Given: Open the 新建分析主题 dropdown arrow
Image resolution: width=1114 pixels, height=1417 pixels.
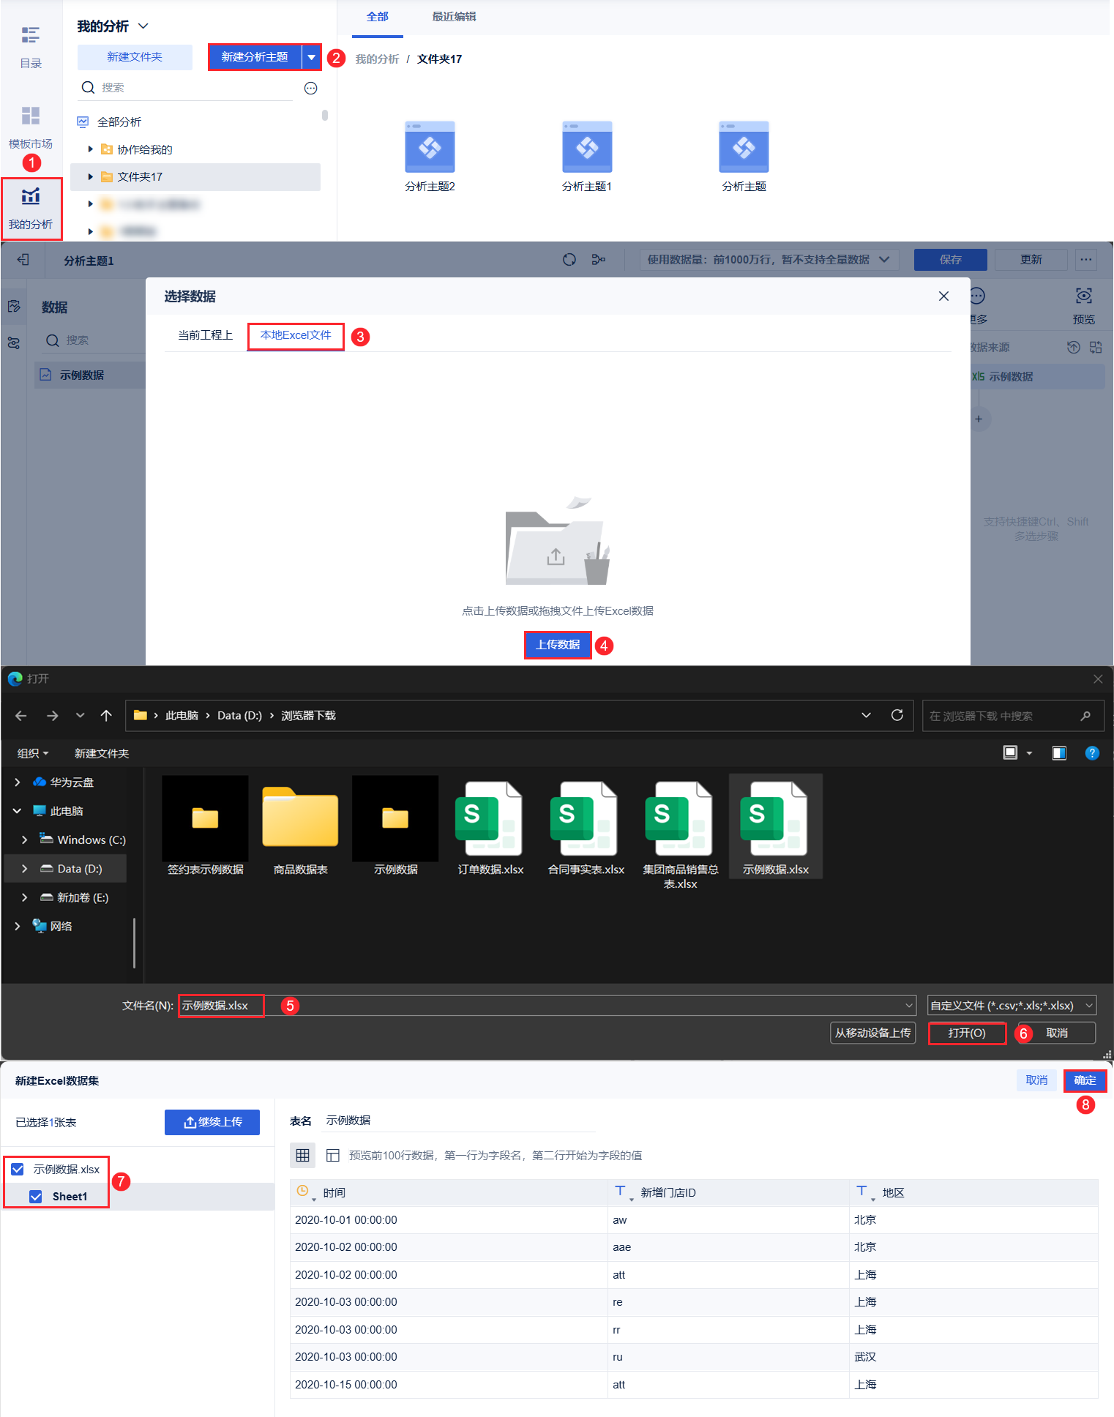Looking at the screenshot, I should pyautogui.click(x=312, y=57).
